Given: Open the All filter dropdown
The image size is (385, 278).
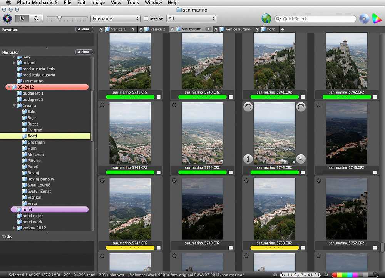Looking at the screenshot, I should [191, 18].
